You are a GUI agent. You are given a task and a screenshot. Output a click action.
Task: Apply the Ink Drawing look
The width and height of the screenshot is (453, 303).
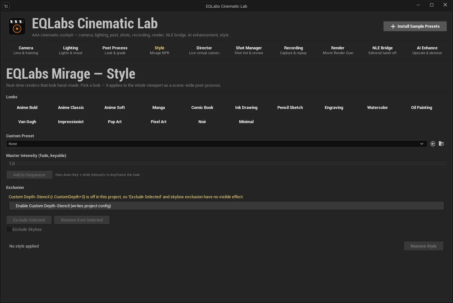tap(246, 108)
